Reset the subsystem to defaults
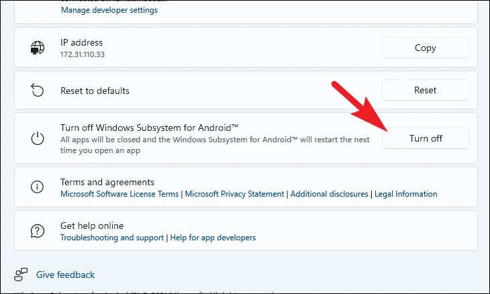This screenshot has height=294, width=490. point(426,91)
